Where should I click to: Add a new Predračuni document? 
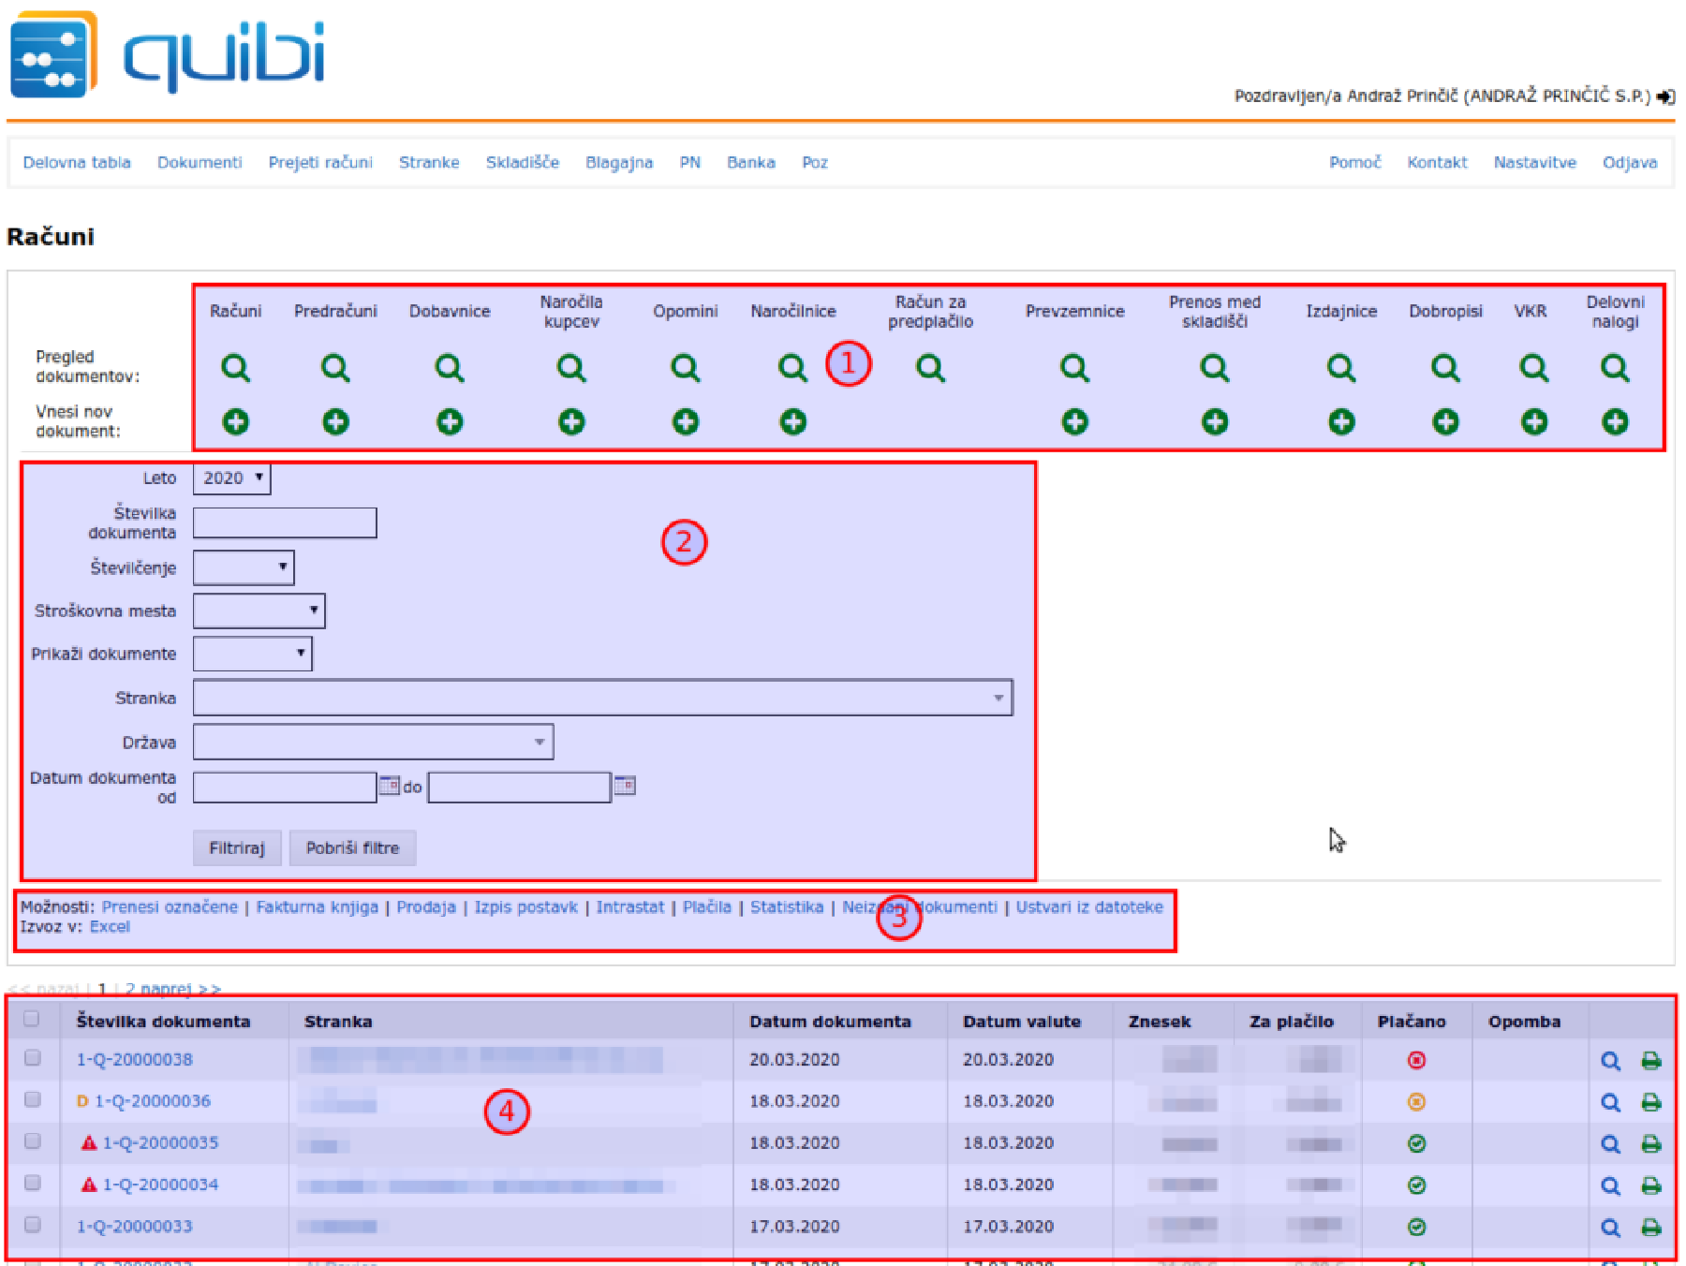(335, 422)
